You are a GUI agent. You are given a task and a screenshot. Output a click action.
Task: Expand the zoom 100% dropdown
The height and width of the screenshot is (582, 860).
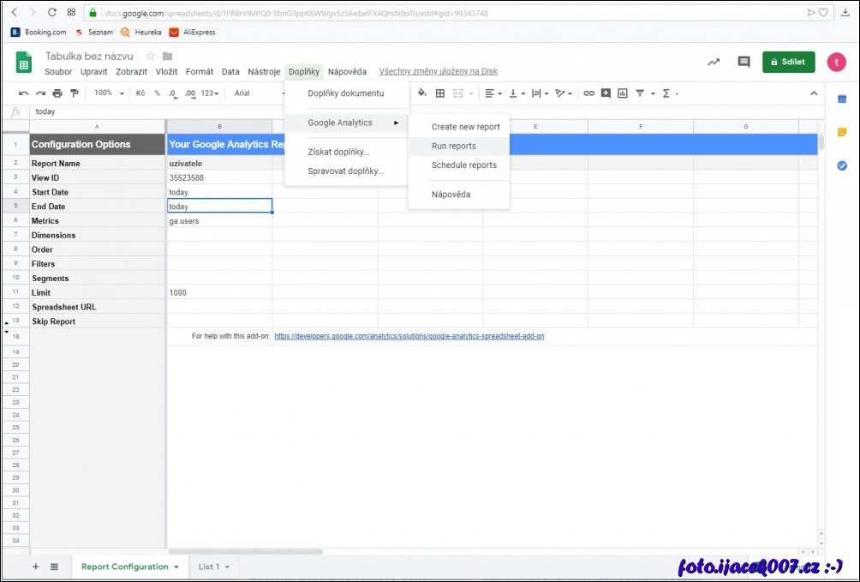pyautogui.click(x=109, y=93)
